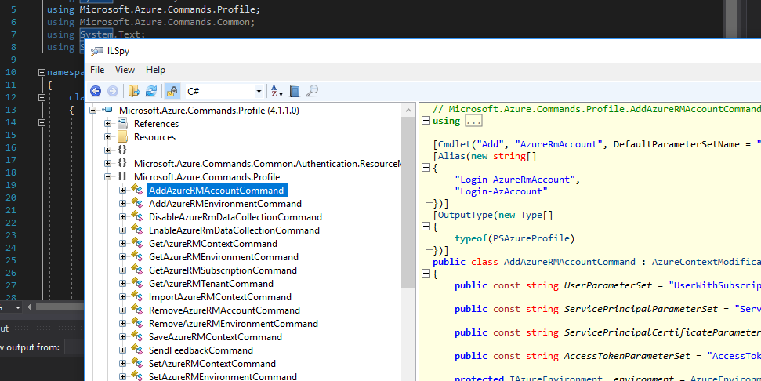Click the "Login-AzureRmAccount" string in code
Image resolution: width=761 pixels, height=381 pixels.
click(x=515, y=180)
